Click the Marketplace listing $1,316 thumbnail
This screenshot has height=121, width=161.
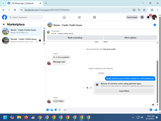coord(48,32)
